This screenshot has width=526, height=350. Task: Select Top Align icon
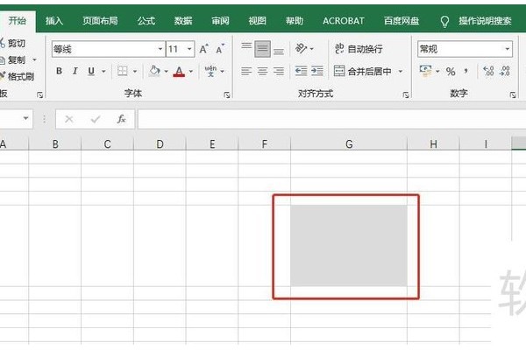[x=246, y=45]
